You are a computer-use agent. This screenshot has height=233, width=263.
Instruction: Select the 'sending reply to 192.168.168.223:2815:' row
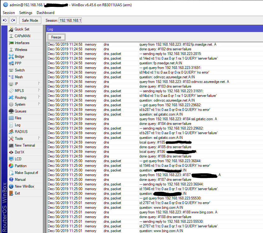click(155, 54)
